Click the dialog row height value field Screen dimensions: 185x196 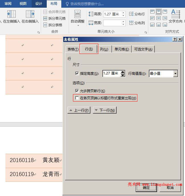pyautogui.click(x=111, y=73)
